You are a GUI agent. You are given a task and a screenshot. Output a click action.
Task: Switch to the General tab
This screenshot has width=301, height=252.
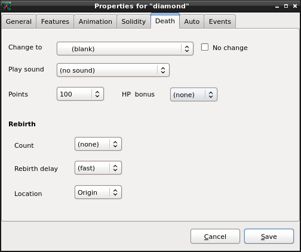click(19, 21)
